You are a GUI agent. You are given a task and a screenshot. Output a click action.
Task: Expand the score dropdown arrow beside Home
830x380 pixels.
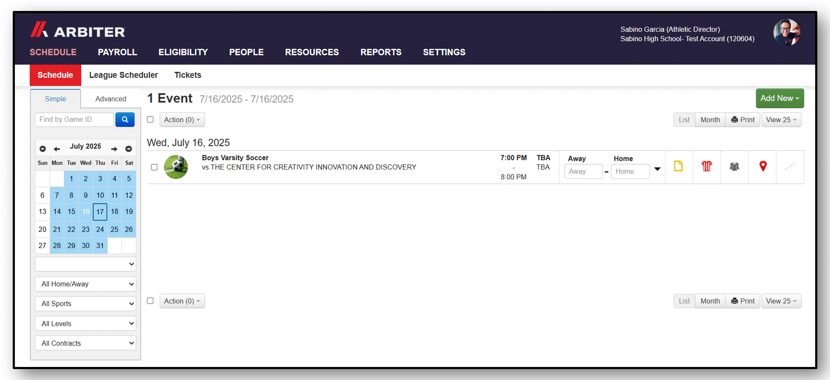coord(657,169)
